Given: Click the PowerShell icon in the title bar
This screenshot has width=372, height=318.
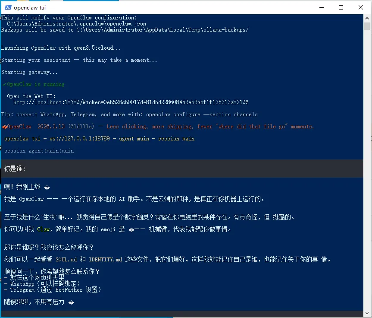Looking at the screenshot, I should click(8, 7).
